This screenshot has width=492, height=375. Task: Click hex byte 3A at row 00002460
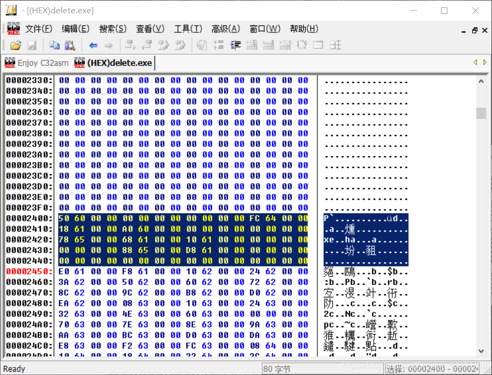coord(64,282)
